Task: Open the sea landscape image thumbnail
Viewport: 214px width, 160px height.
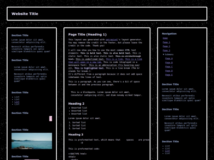Action: point(32,141)
